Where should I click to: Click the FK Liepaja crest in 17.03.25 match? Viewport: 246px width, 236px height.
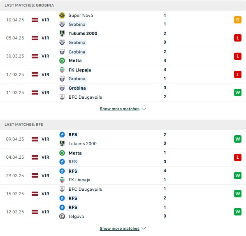(x=62, y=70)
